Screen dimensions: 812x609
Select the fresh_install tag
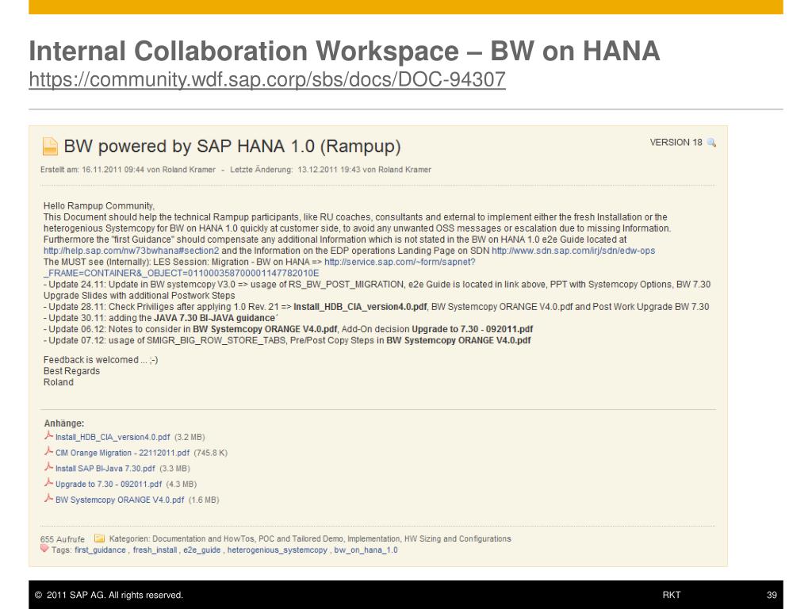[155, 550]
